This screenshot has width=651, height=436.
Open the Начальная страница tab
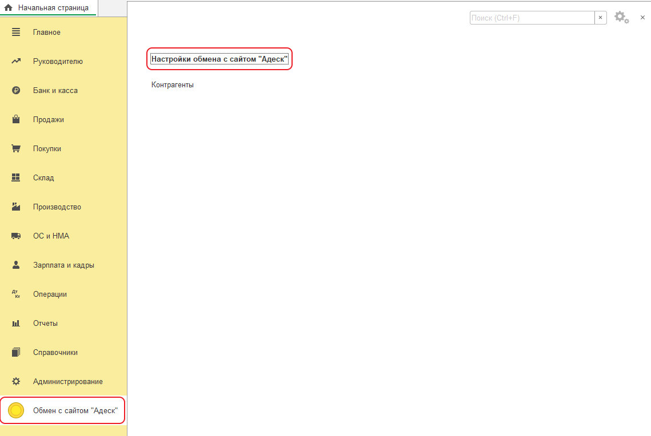(x=48, y=8)
